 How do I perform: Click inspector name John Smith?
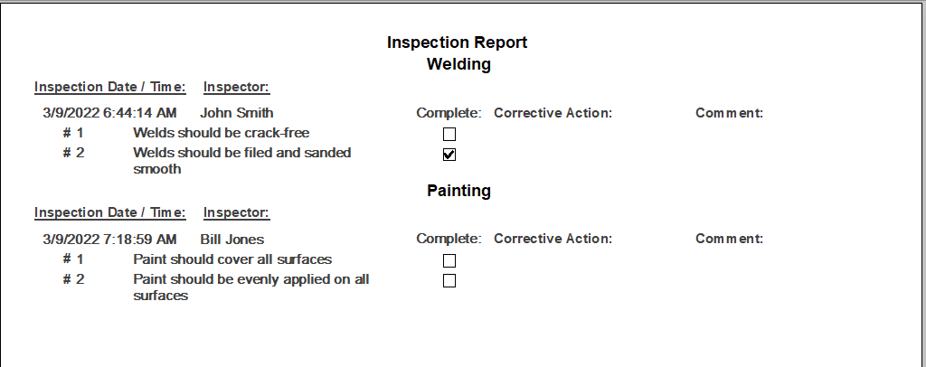(x=237, y=113)
